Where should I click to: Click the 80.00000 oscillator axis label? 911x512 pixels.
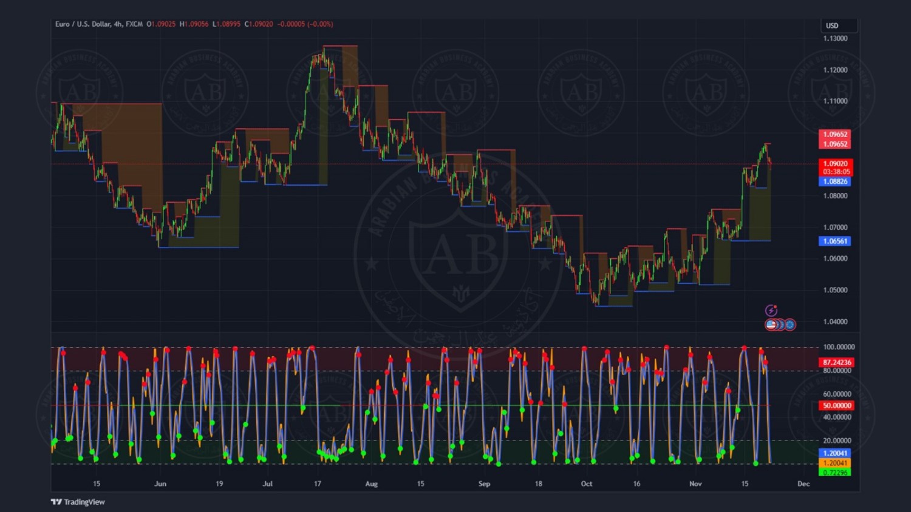click(x=837, y=371)
